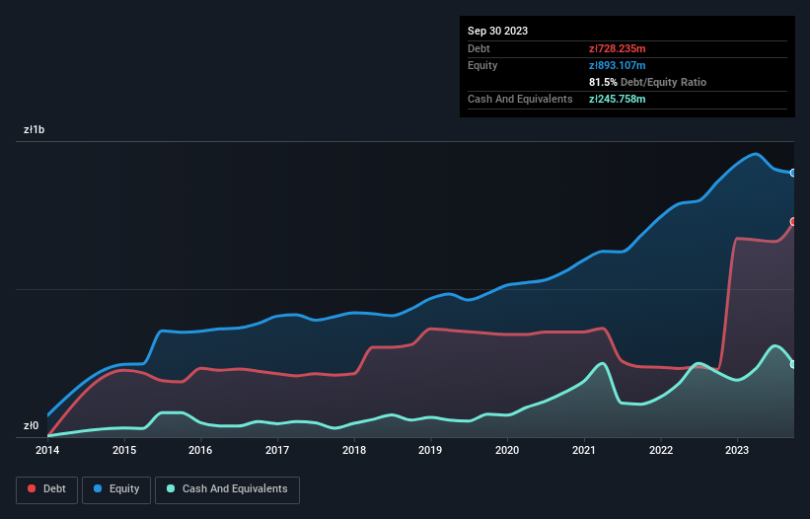810x519 pixels.
Task: Click the 2019 x-axis label
Action: click(430, 450)
